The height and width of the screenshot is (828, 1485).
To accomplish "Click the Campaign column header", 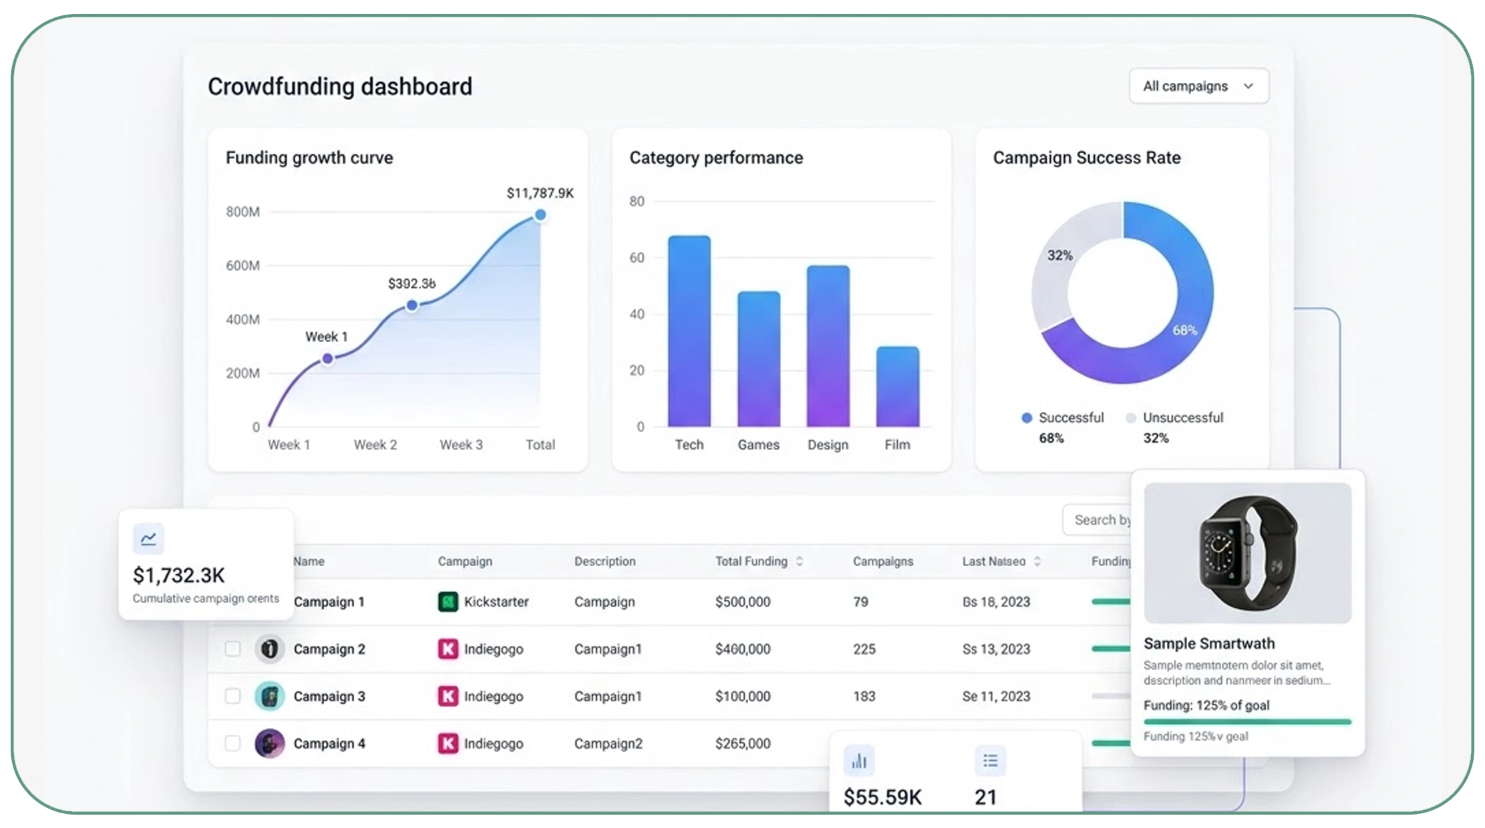I will (465, 562).
